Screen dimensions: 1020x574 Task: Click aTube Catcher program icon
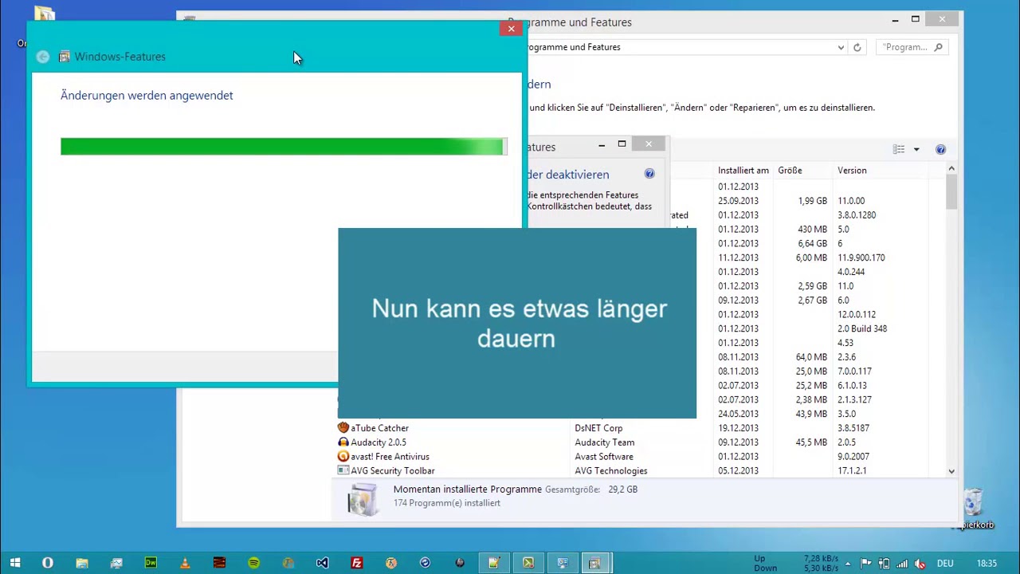click(343, 428)
